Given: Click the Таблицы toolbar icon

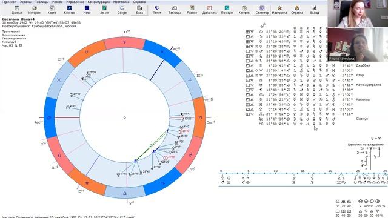Looking at the screenshot, I should pyautogui.click(x=175, y=10).
